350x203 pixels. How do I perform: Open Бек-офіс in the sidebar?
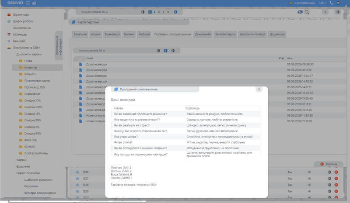[19, 41]
